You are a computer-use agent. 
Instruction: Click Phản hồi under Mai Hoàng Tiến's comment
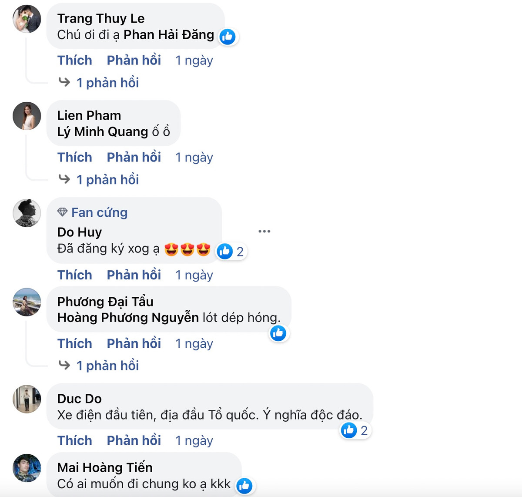134,495
